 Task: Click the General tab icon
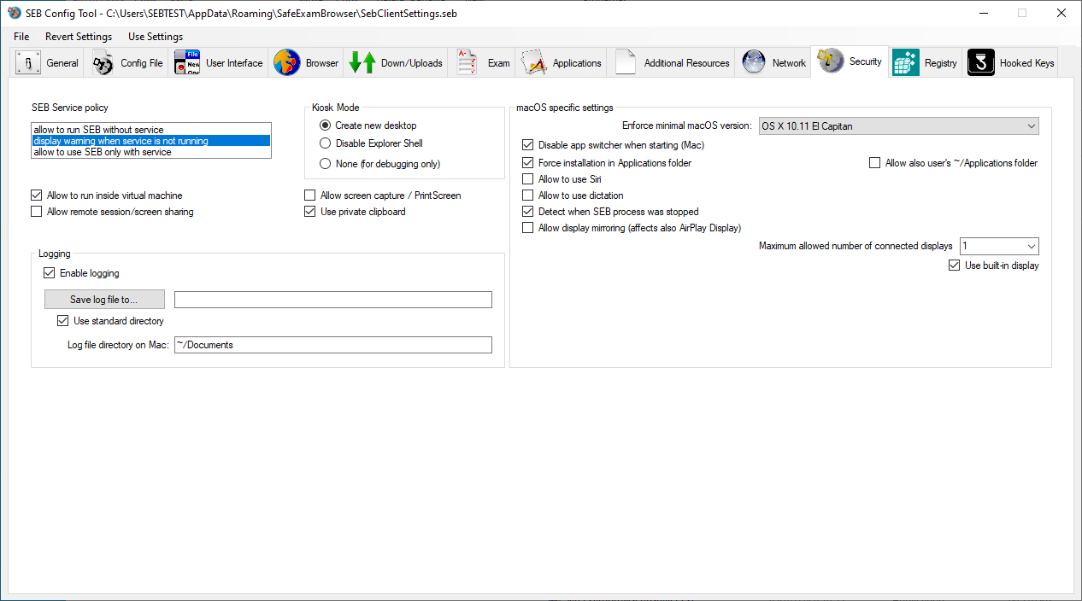tap(29, 62)
